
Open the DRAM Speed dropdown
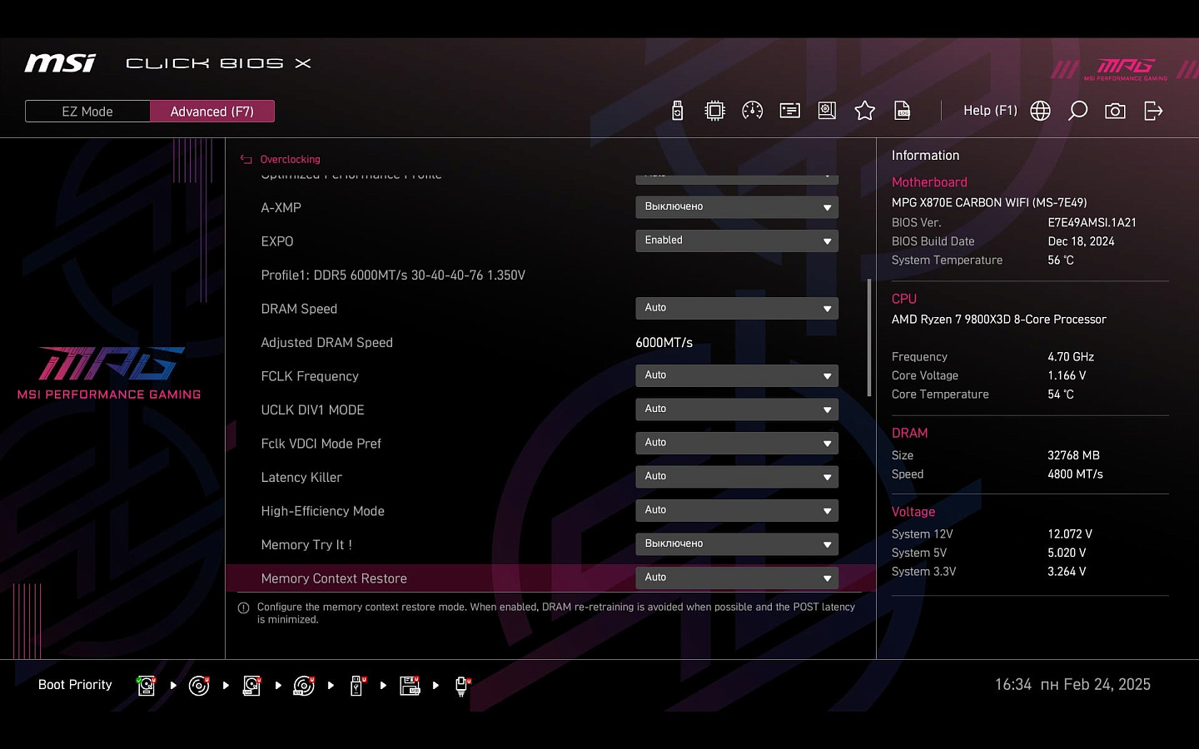click(x=736, y=308)
